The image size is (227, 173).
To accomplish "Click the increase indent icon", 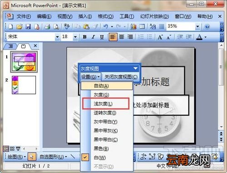I will point(188,37).
